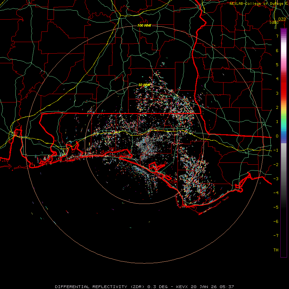This screenshot has height=289, width=289.
Task: Click the 05:37 time stamp
Action: point(227,287)
